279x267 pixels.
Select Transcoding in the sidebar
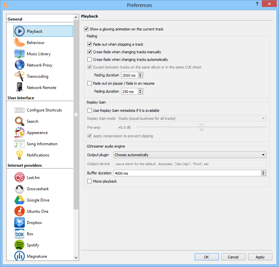click(43, 76)
